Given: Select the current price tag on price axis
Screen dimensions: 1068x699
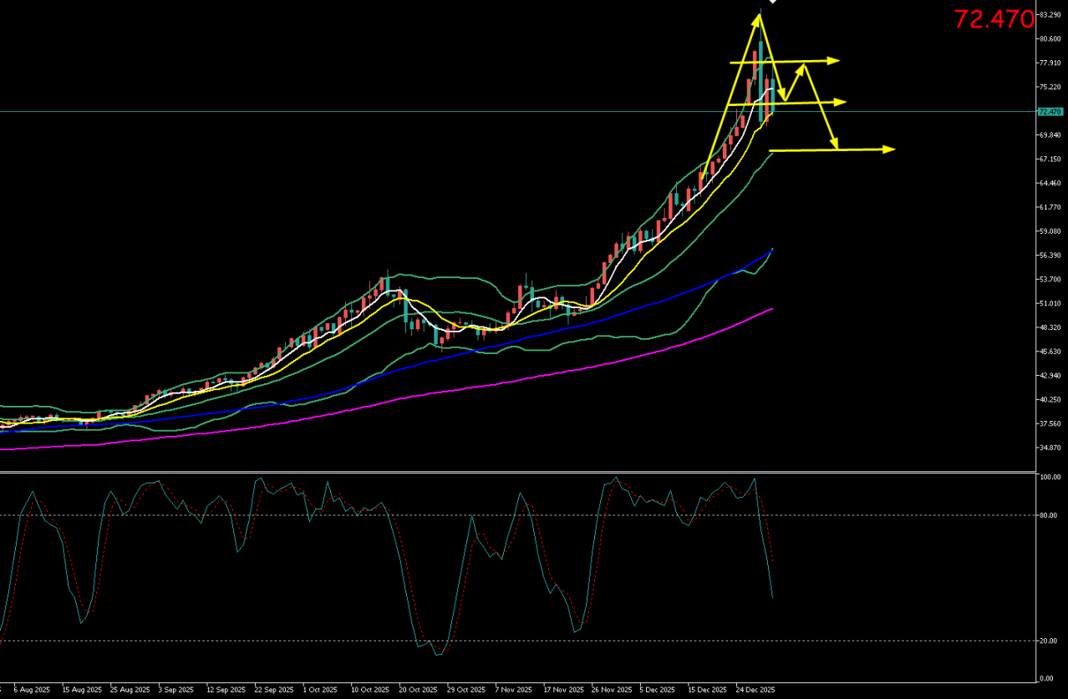Looking at the screenshot, I should (x=1050, y=111).
